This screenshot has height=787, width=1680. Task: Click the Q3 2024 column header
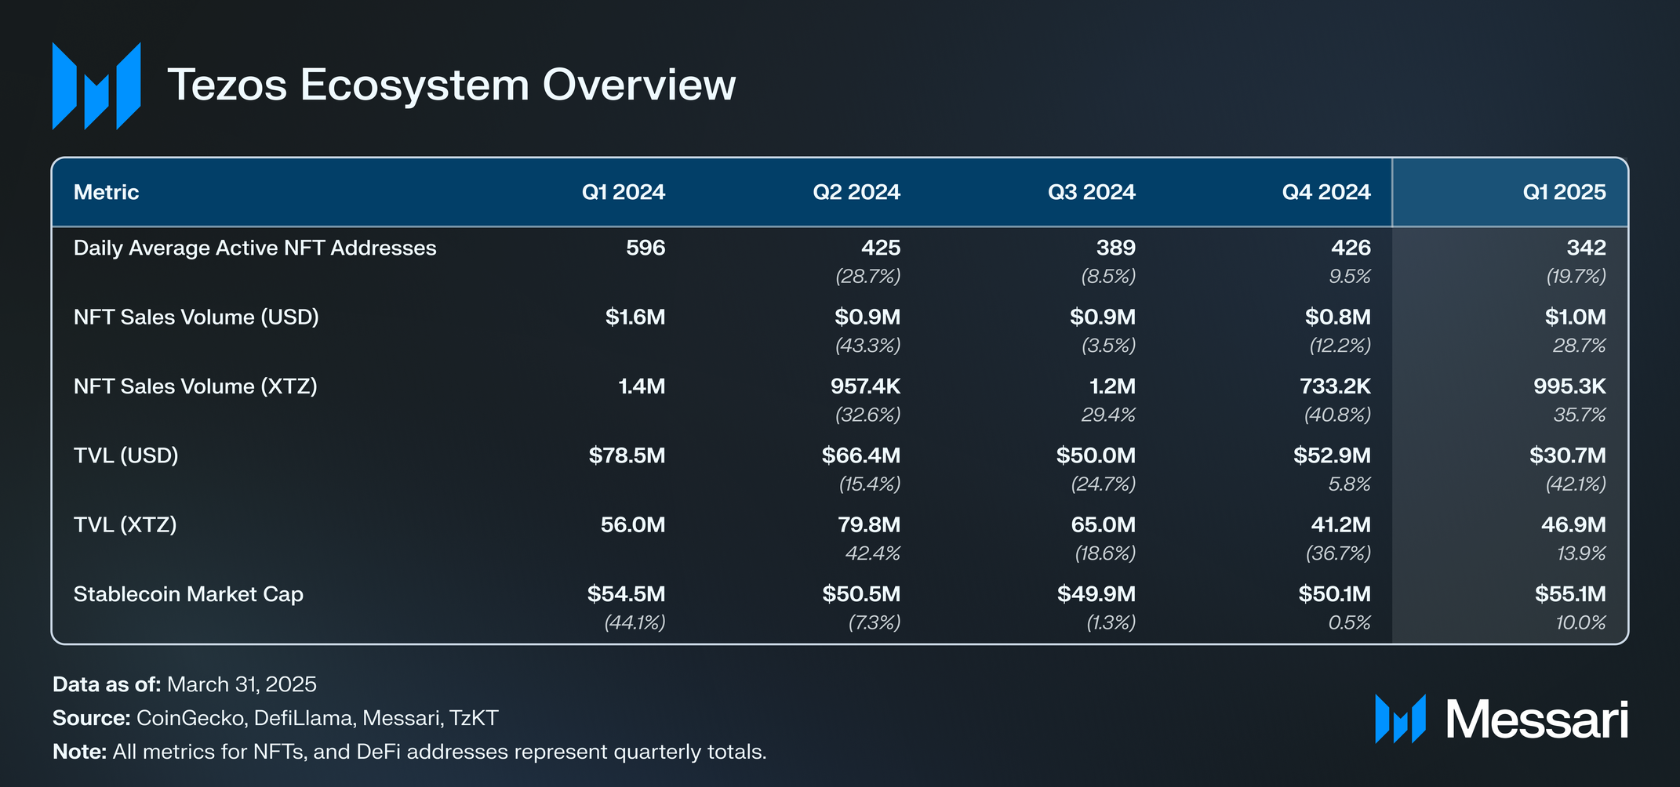point(1092,192)
